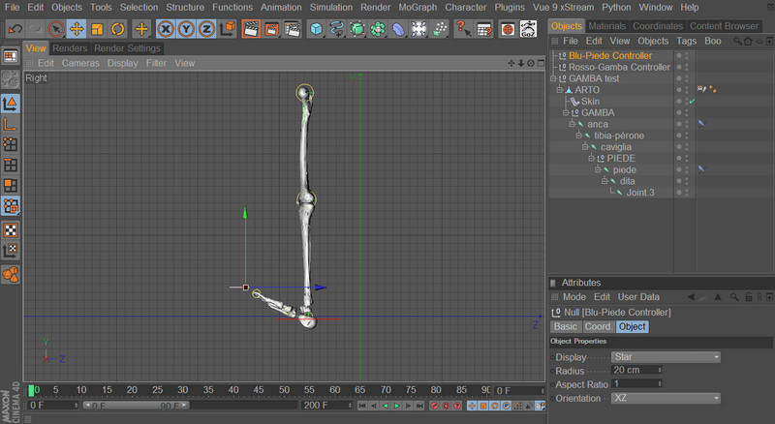
Task: Select the Scale tool
Action: [x=97, y=28]
